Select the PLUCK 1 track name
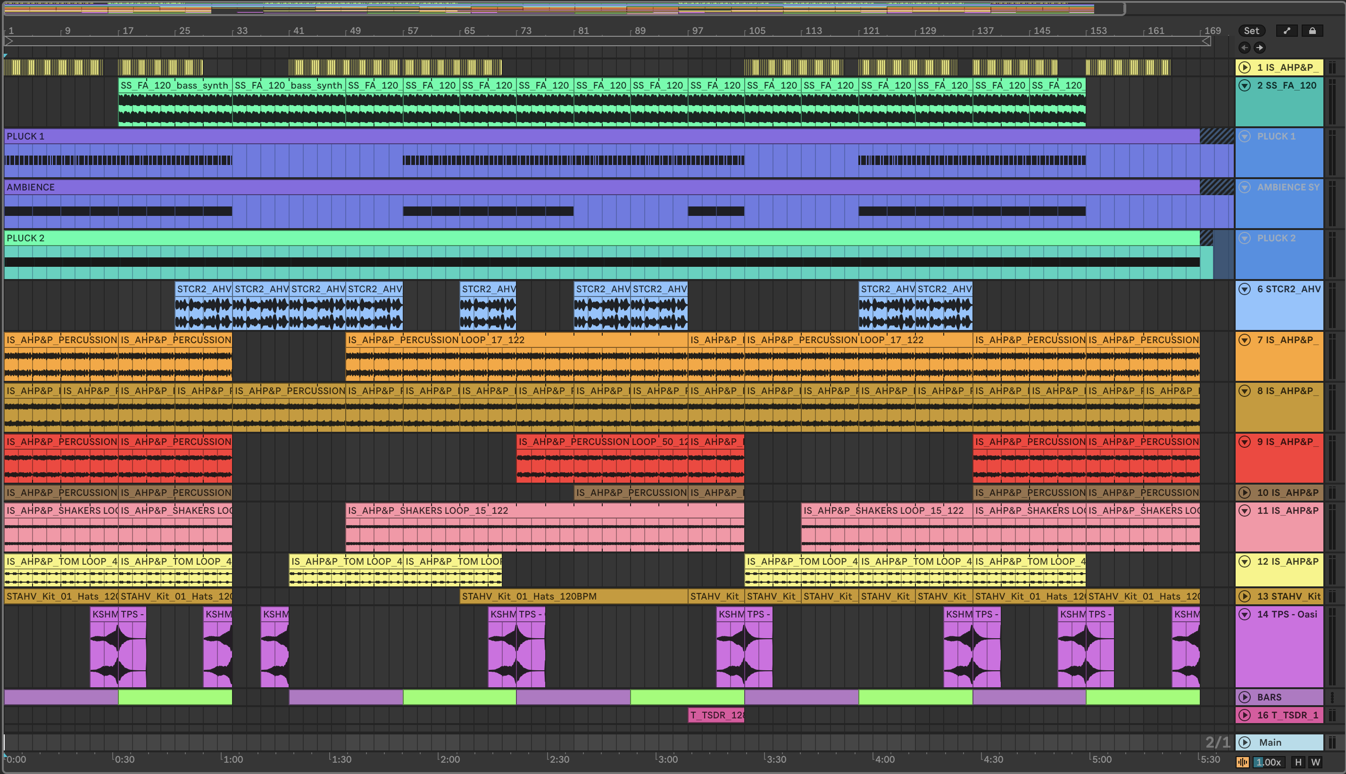Image resolution: width=1346 pixels, height=774 pixels. pyautogui.click(x=1276, y=137)
